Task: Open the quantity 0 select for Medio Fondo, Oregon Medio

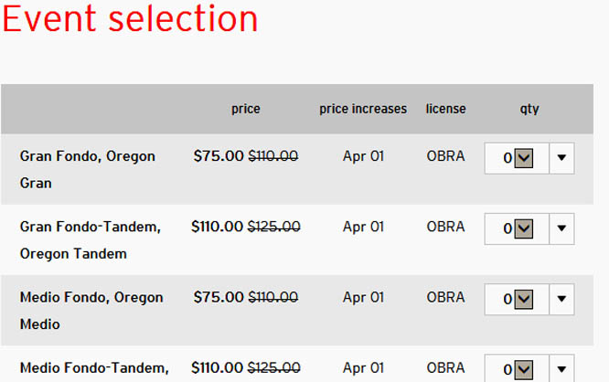Action: pyautogui.click(x=517, y=298)
